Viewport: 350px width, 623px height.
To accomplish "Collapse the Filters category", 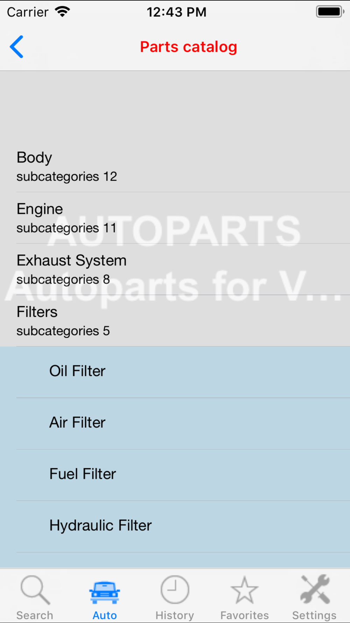I will click(175, 321).
